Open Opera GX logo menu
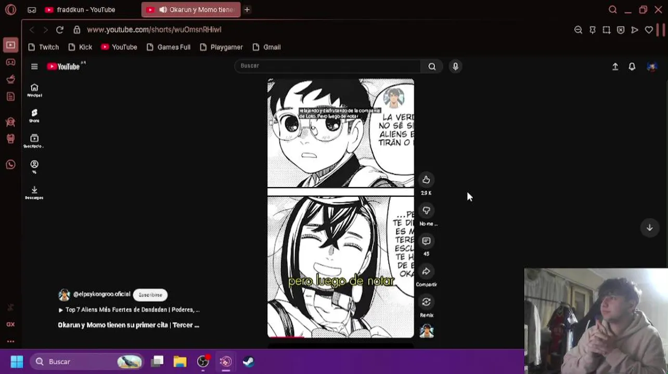668x374 pixels. pyautogui.click(x=10, y=10)
